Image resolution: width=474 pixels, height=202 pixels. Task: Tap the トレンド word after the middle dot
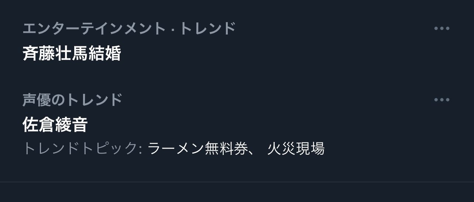tap(207, 29)
